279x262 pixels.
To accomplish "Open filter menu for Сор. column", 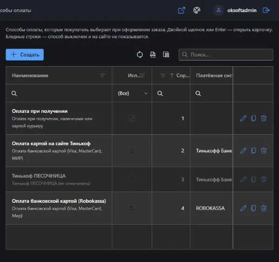I will pyautogui.click(x=163, y=76).
